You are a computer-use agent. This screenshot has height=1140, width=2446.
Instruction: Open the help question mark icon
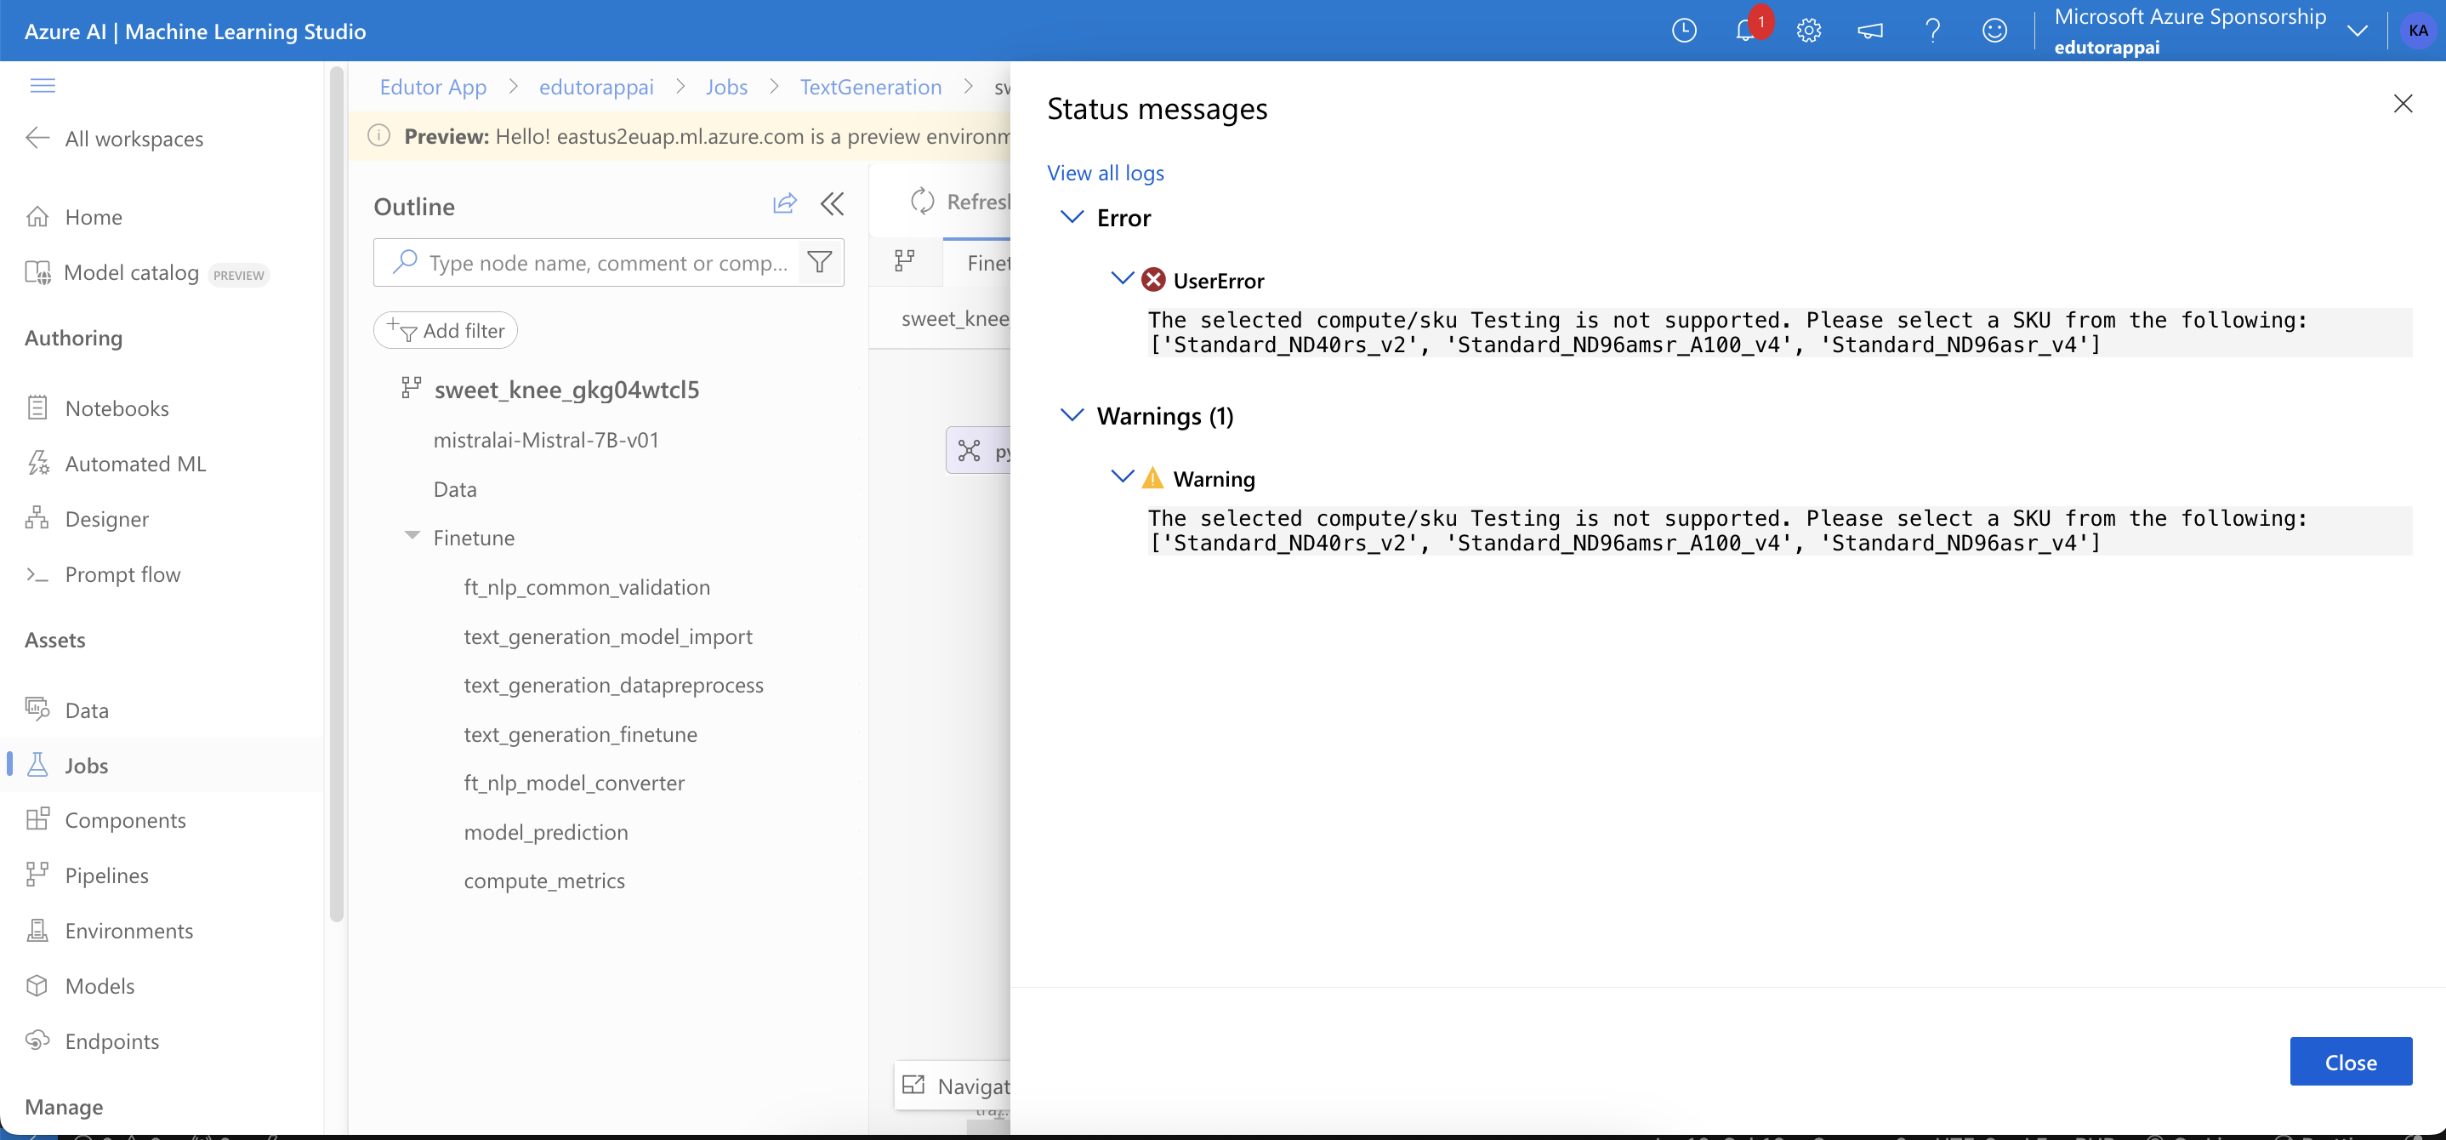pyautogui.click(x=1932, y=31)
